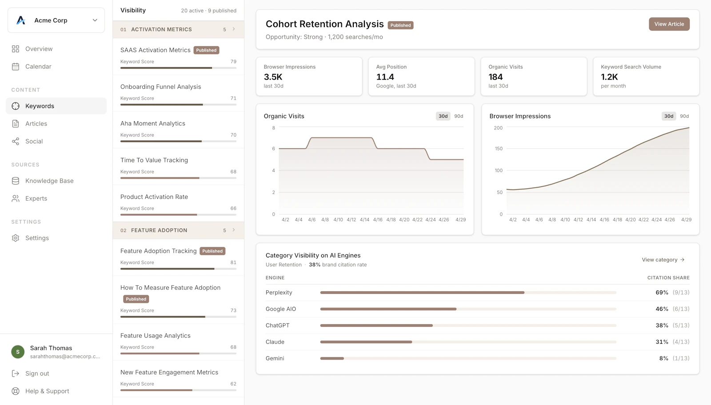Open Feature Usage Analytics keyword
Screen dimensions: 711x405
click(178, 342)
